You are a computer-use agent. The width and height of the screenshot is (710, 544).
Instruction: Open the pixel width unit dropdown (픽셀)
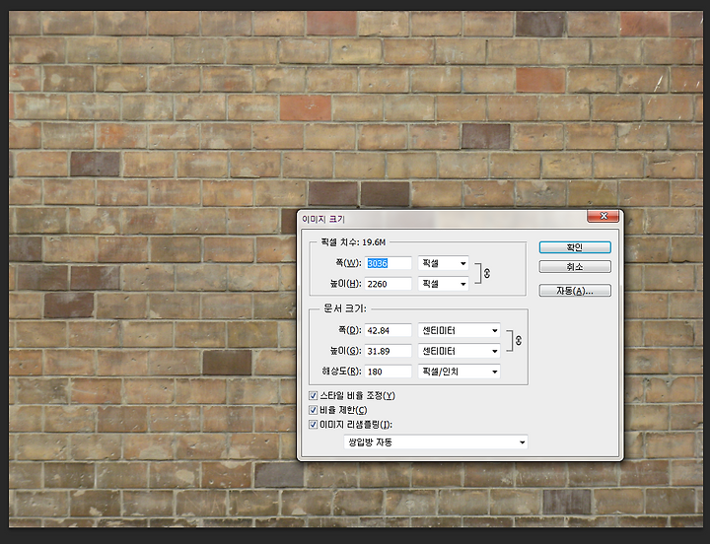click(x=444, y=263)
